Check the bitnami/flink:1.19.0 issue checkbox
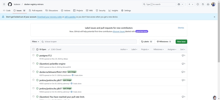Viewport: 220px width, 100px height. [x=33, y=72]
